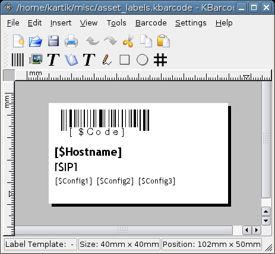Select the [$Config3] text field
Image resolution: width=275 pixels, height=254 pixels.
point(157,181)
